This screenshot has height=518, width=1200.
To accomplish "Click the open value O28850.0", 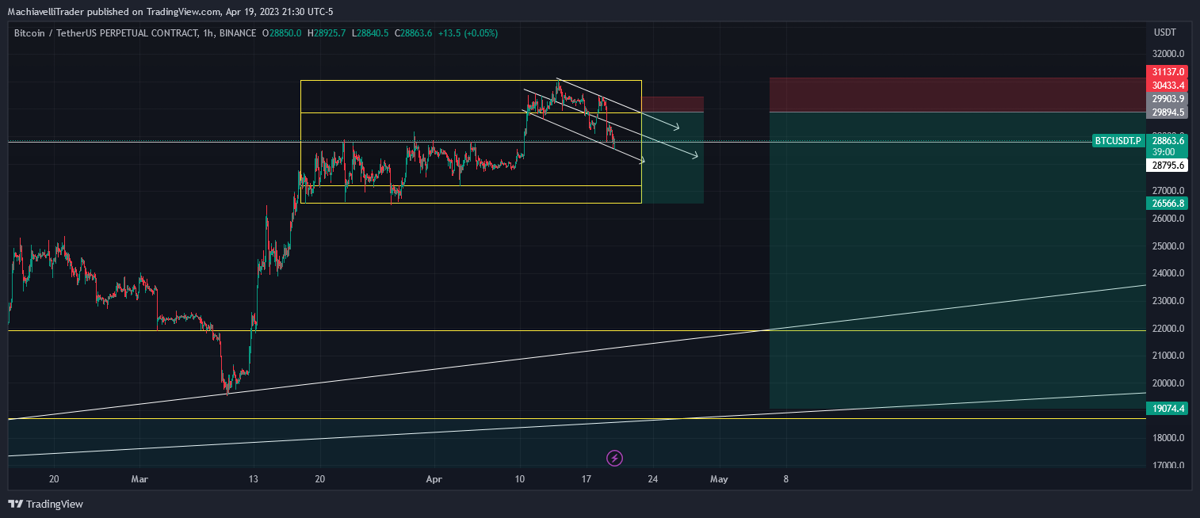I will coord(281,33).
